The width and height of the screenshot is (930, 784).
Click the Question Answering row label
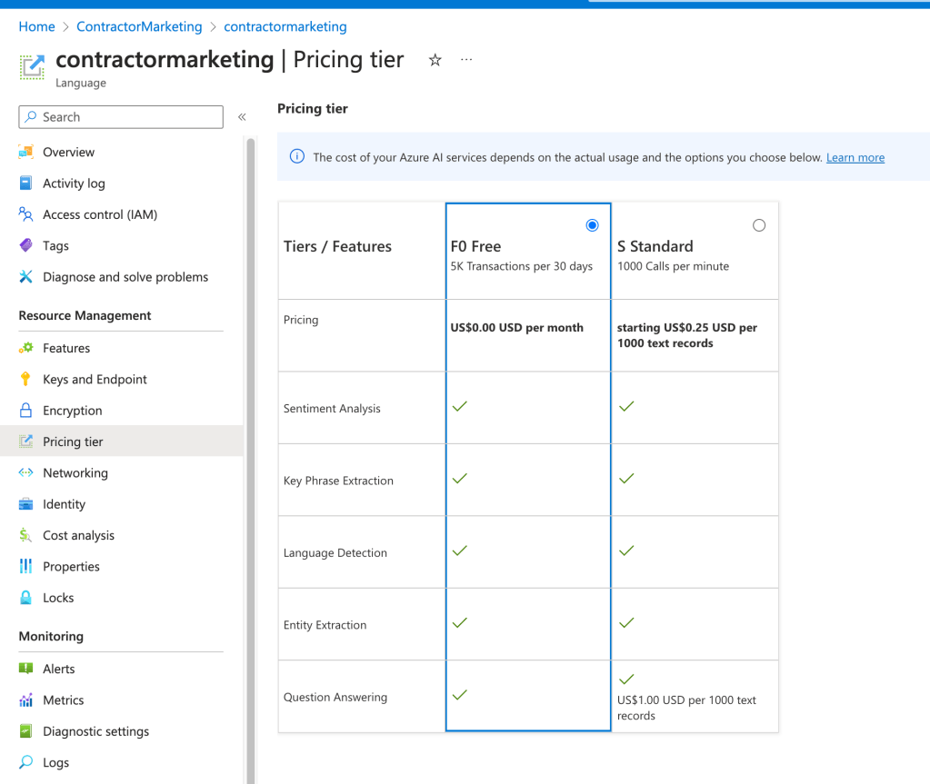point(335,697)
